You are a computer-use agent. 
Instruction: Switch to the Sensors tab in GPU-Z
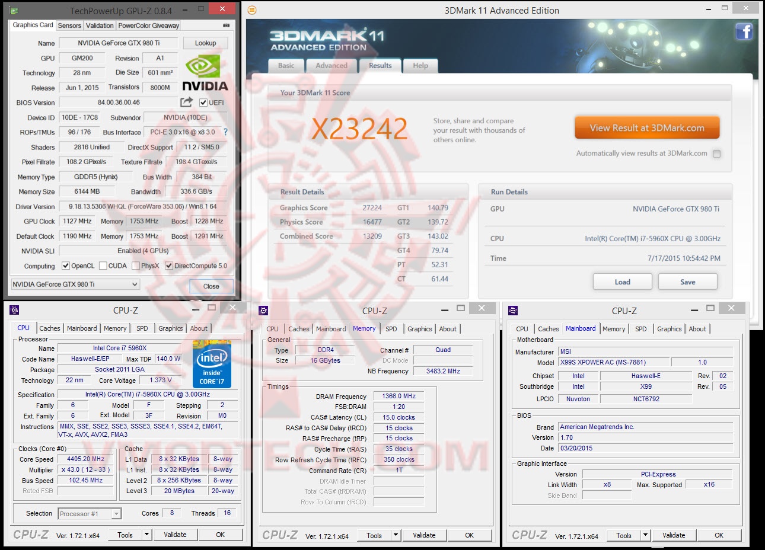(69, 25)
